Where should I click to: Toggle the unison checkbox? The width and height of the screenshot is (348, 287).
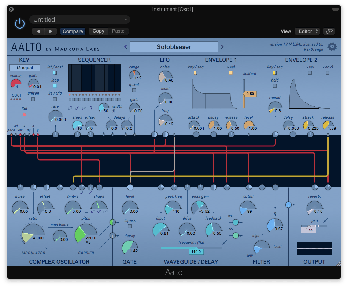[33, 99]
